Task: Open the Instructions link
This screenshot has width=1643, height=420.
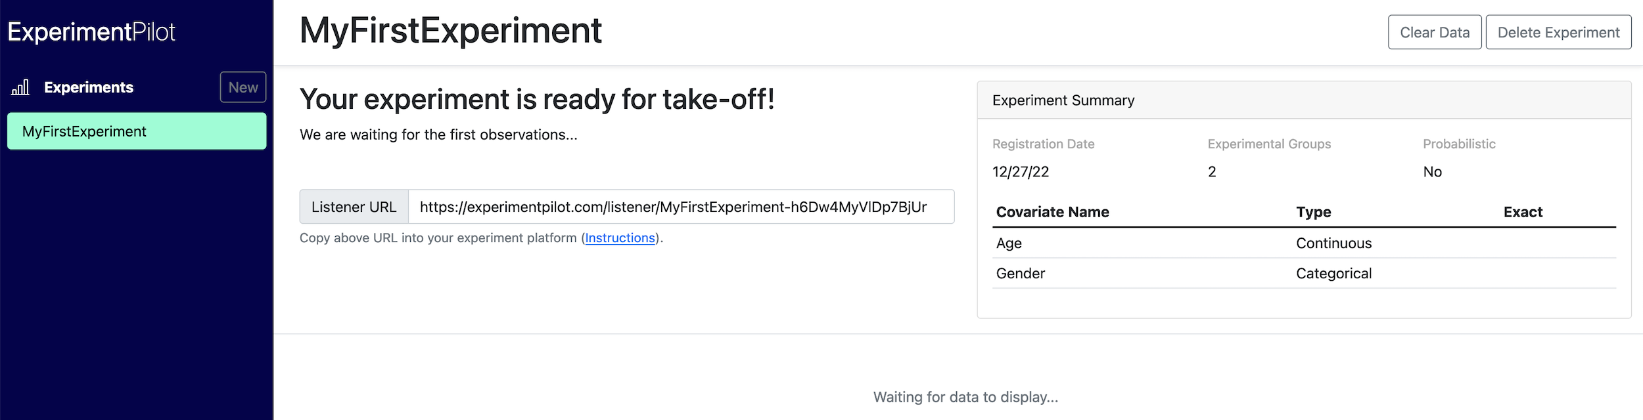Action: 620,238
